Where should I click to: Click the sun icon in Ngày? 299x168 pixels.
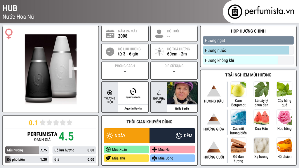109,136
